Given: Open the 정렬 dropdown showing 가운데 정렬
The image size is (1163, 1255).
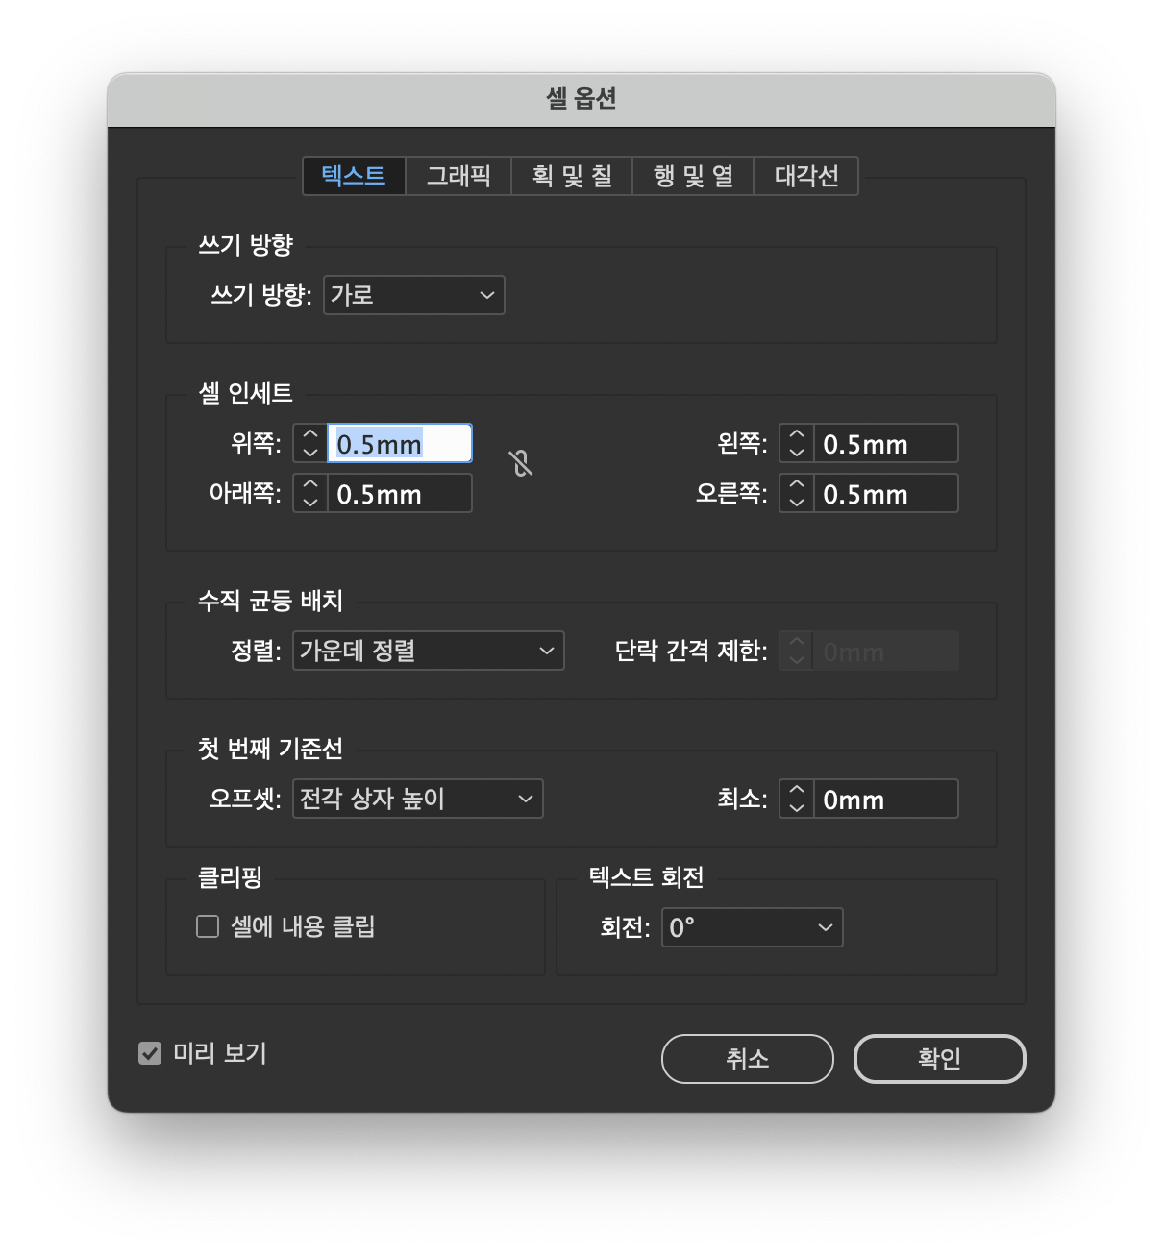Looking at the screenshot, I should [428, 651].
